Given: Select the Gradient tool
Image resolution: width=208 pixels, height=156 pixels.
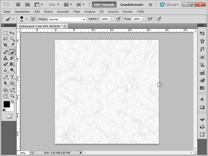Looking at the screenshot, I should 12,64.
